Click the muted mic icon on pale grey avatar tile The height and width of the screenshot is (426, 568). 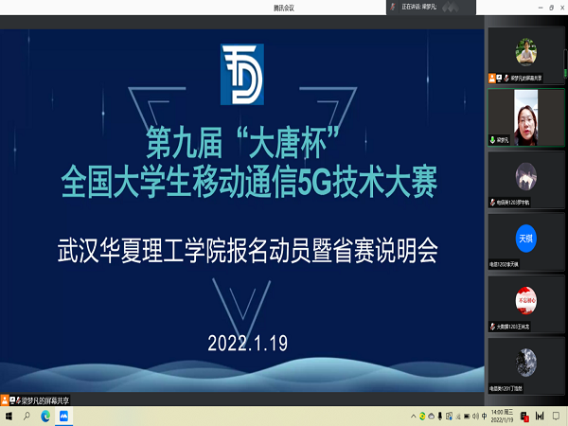[x=492, y=203]
